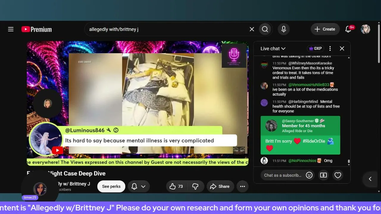Click the video title 'Night Case Deep Dive'
The width and height of the screenshot is (381, 214).
tap(77, 173)
